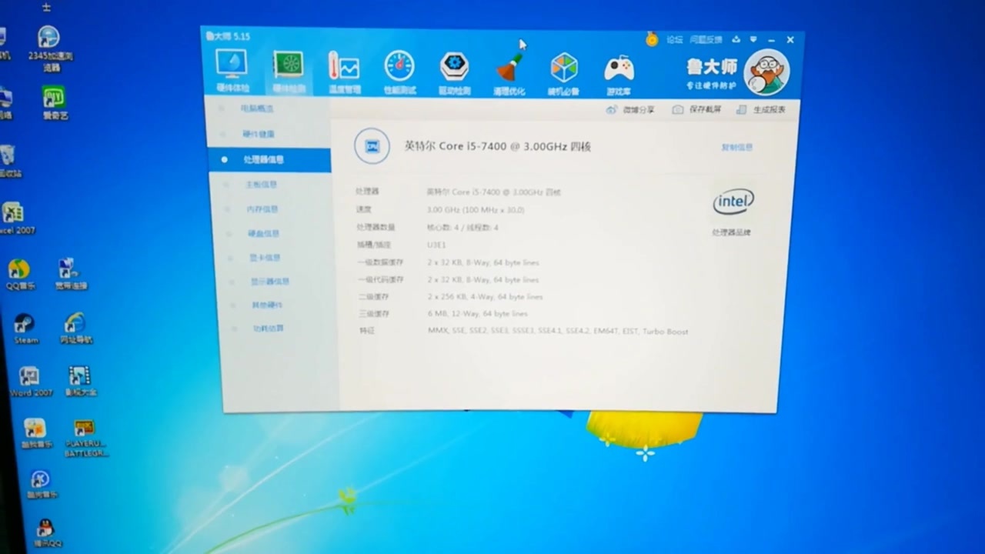
Task: Click the skin icon in title bar
Action: click(x=736, y=39)
